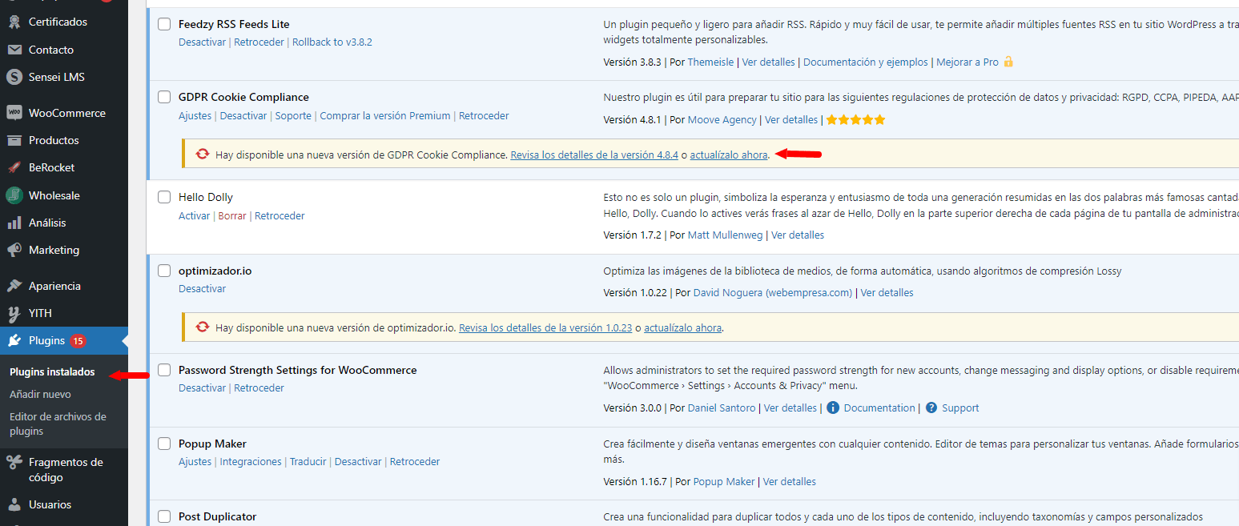
Task: Click Traducir under Popup Maker
Action: click(308, 461)
